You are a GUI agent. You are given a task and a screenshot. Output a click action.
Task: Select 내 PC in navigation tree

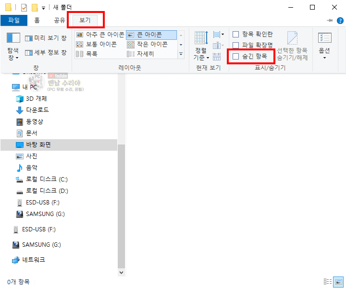click(25, 87)
